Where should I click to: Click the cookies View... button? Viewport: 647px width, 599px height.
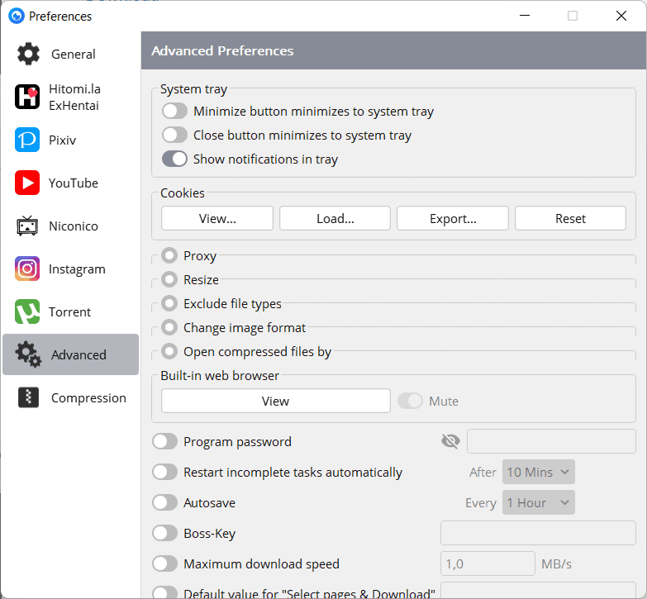[x=216, y=219]
